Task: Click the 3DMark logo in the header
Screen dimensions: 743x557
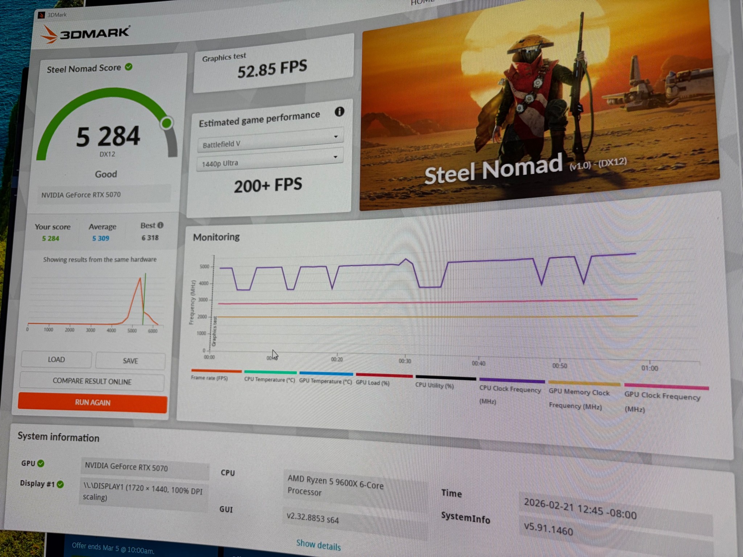Action: point(85,34)
